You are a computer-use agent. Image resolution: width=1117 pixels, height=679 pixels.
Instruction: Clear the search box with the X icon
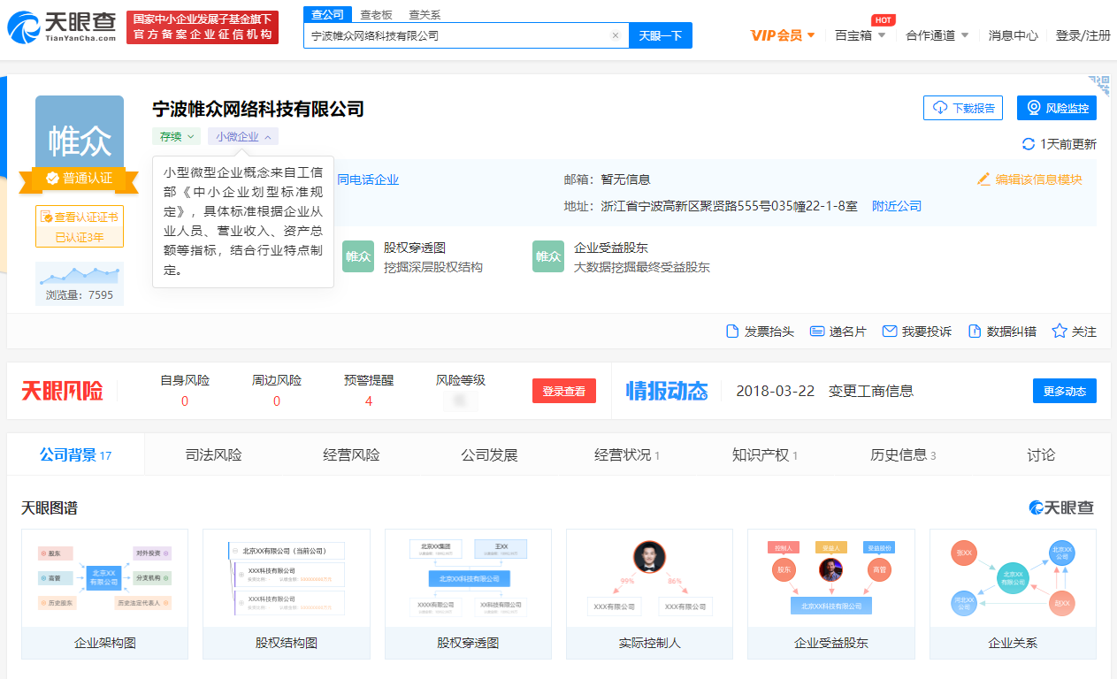click(616, 35)
